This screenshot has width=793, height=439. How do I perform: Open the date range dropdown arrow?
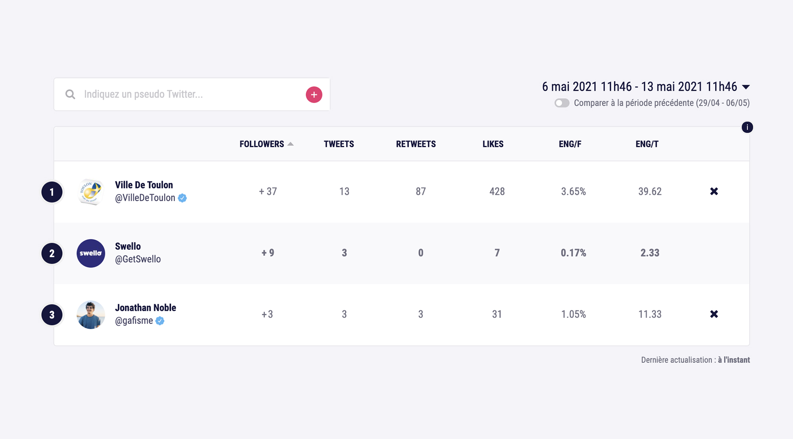point(745,87)
